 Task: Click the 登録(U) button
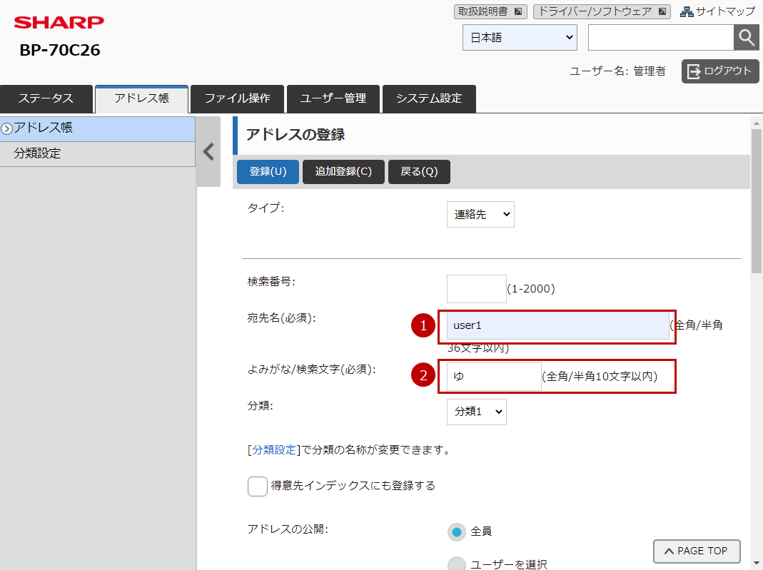point(268,172)
